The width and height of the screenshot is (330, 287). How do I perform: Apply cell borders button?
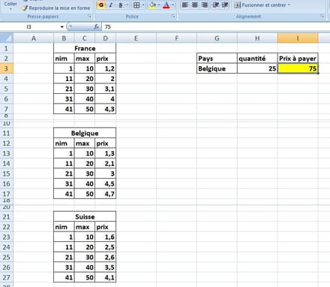136,5
